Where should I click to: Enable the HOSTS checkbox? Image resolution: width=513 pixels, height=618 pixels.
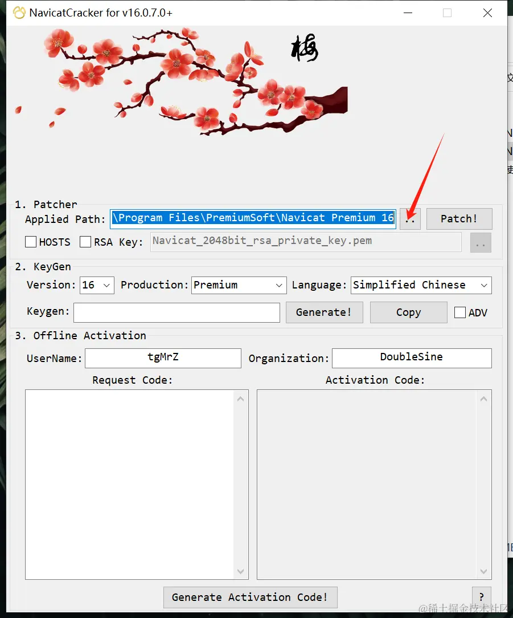(31, 242)
